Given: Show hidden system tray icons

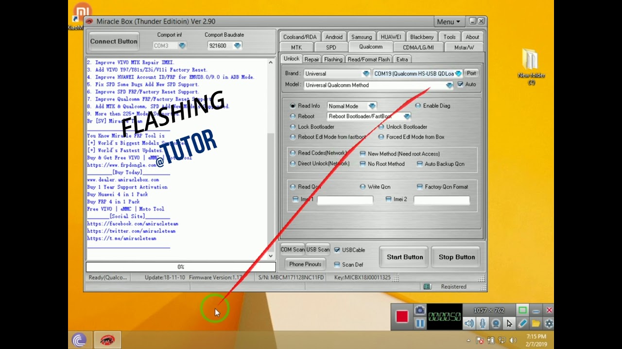Looking at the screenshot, I should click(x=469, y=340).
